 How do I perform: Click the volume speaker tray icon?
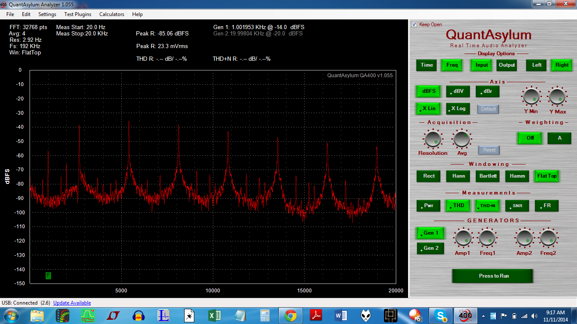coord(535,316)
